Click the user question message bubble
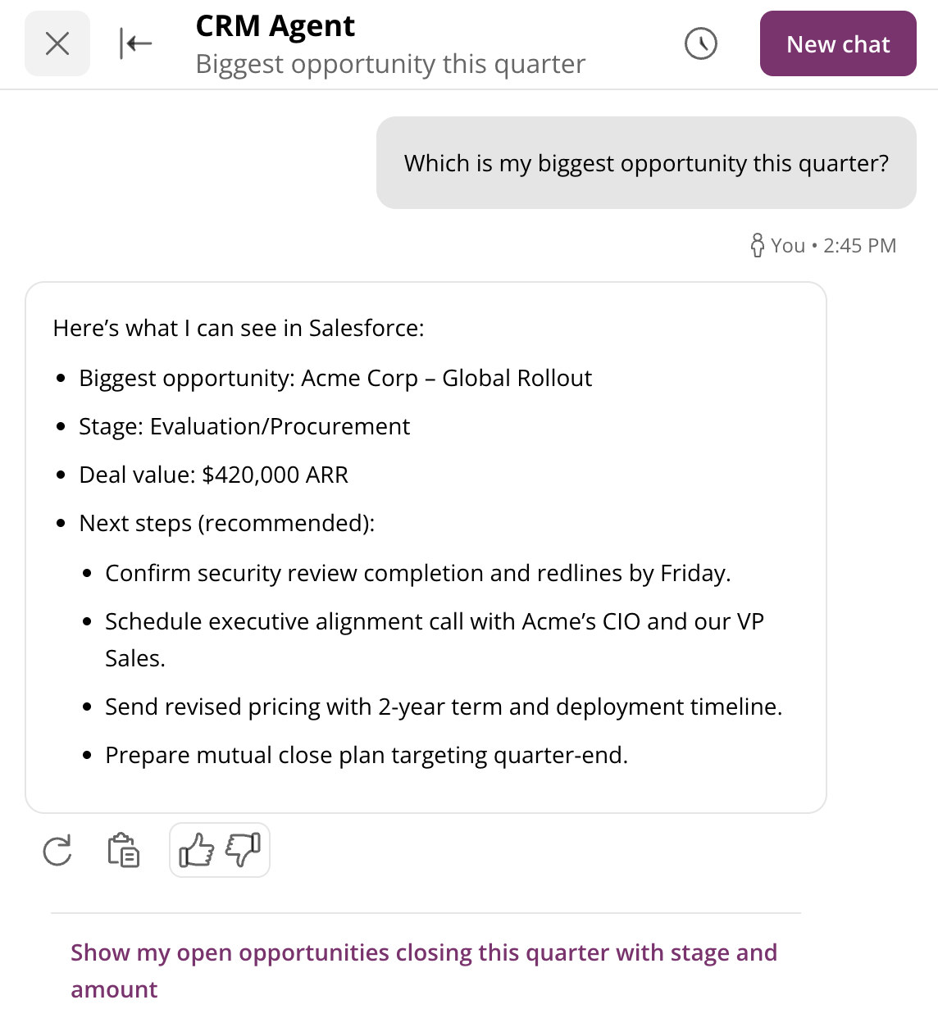Image resolution: width=938 pixels, height=1018 pixels. 646,163
